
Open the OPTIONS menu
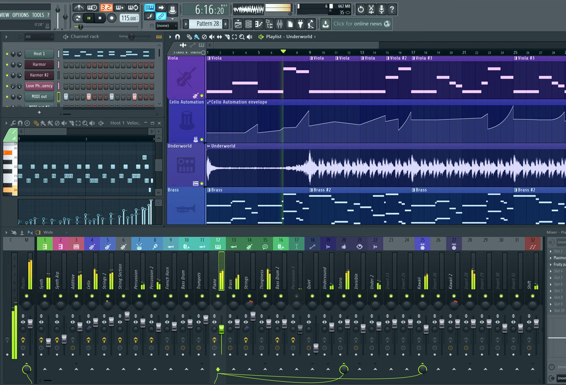(x=21, y=15)
